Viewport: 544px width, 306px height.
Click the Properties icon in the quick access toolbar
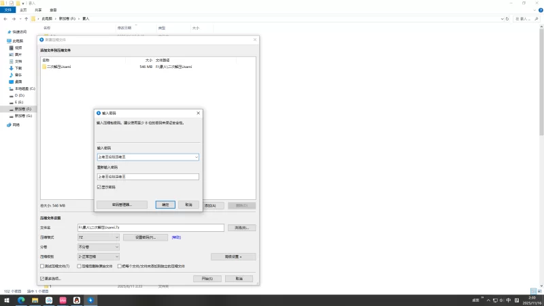tap(12, 3)
